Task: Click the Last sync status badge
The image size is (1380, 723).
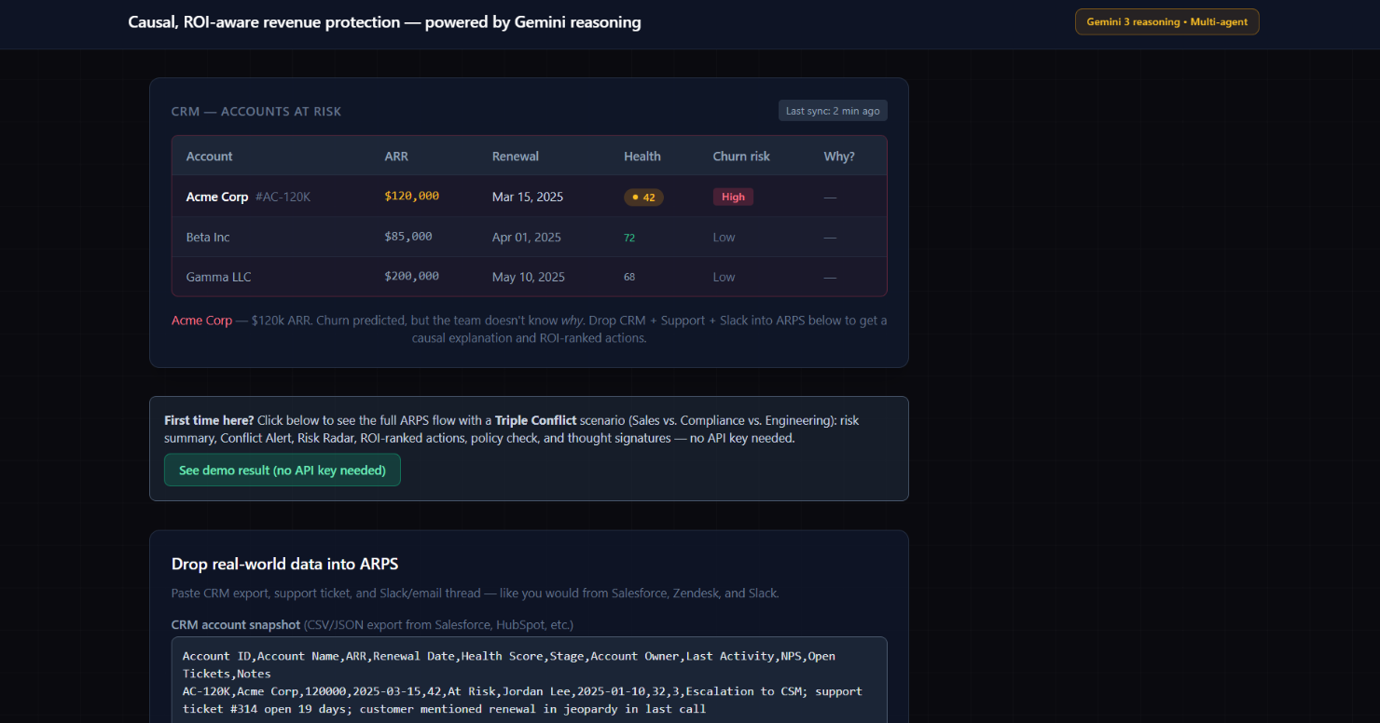Action: pos(833,111)
